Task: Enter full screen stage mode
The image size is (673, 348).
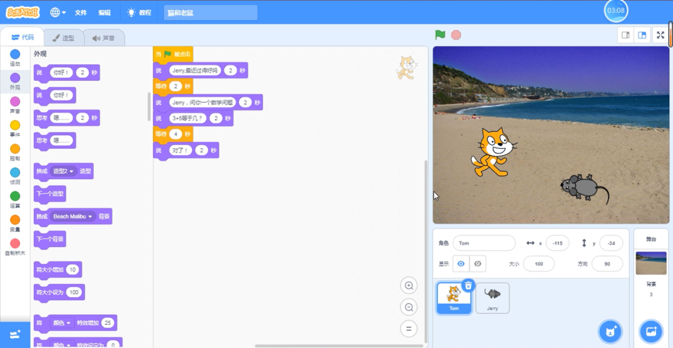Action: tap(661, 35)
